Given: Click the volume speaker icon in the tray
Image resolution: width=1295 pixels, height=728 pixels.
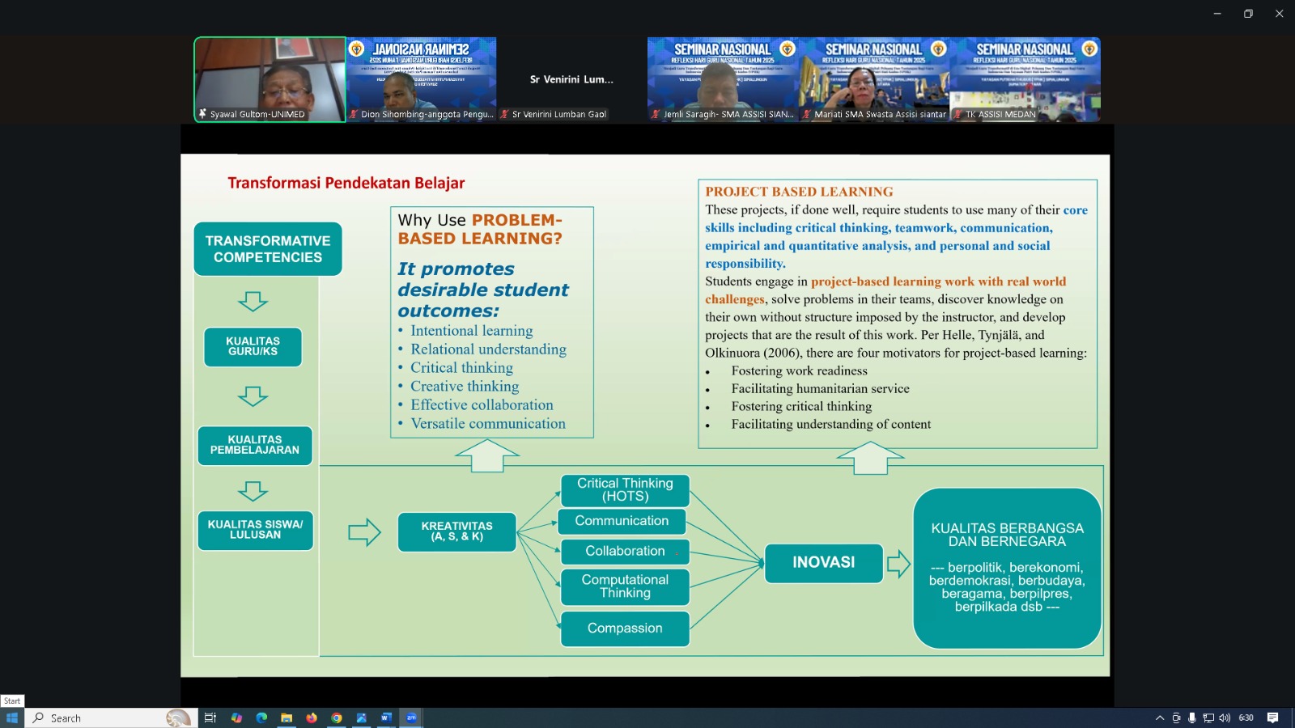Looking at the screenshot, I should pos(1225,717).
